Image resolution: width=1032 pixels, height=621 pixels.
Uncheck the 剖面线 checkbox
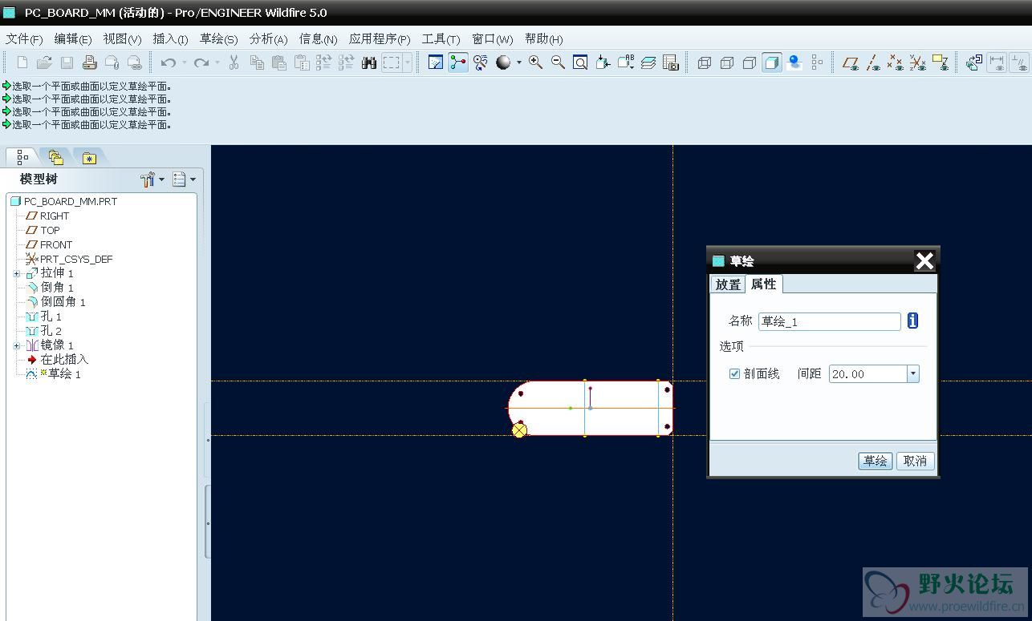click(734, 374)
